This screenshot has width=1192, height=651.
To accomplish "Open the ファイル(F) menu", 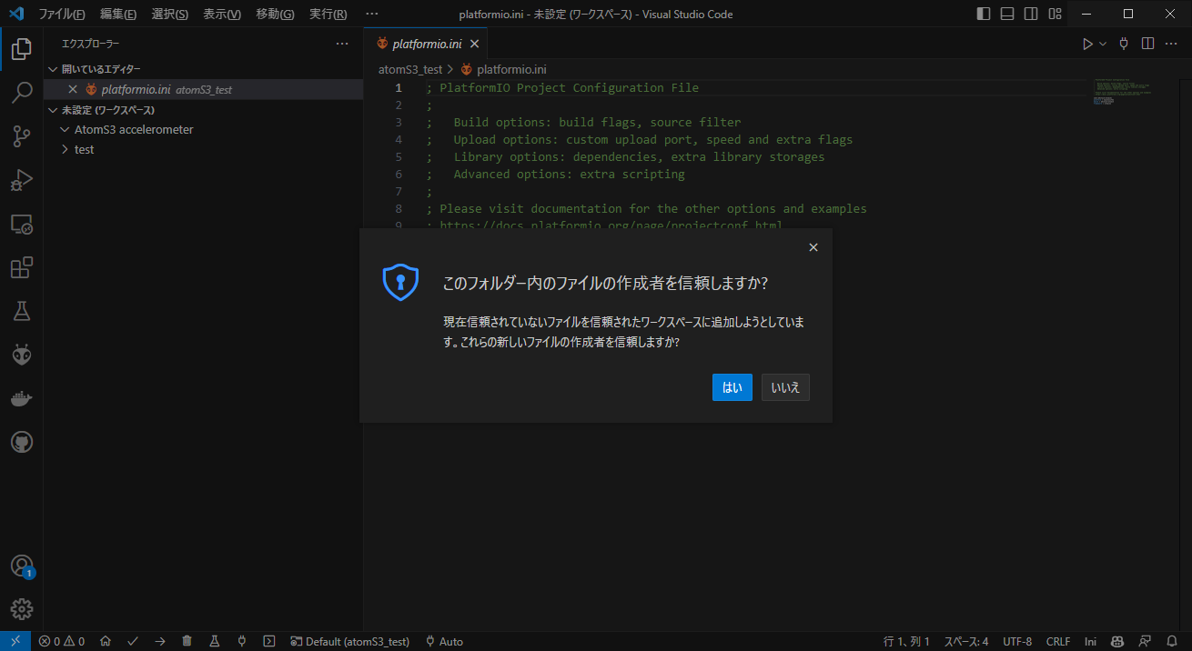I will [62, 15].
